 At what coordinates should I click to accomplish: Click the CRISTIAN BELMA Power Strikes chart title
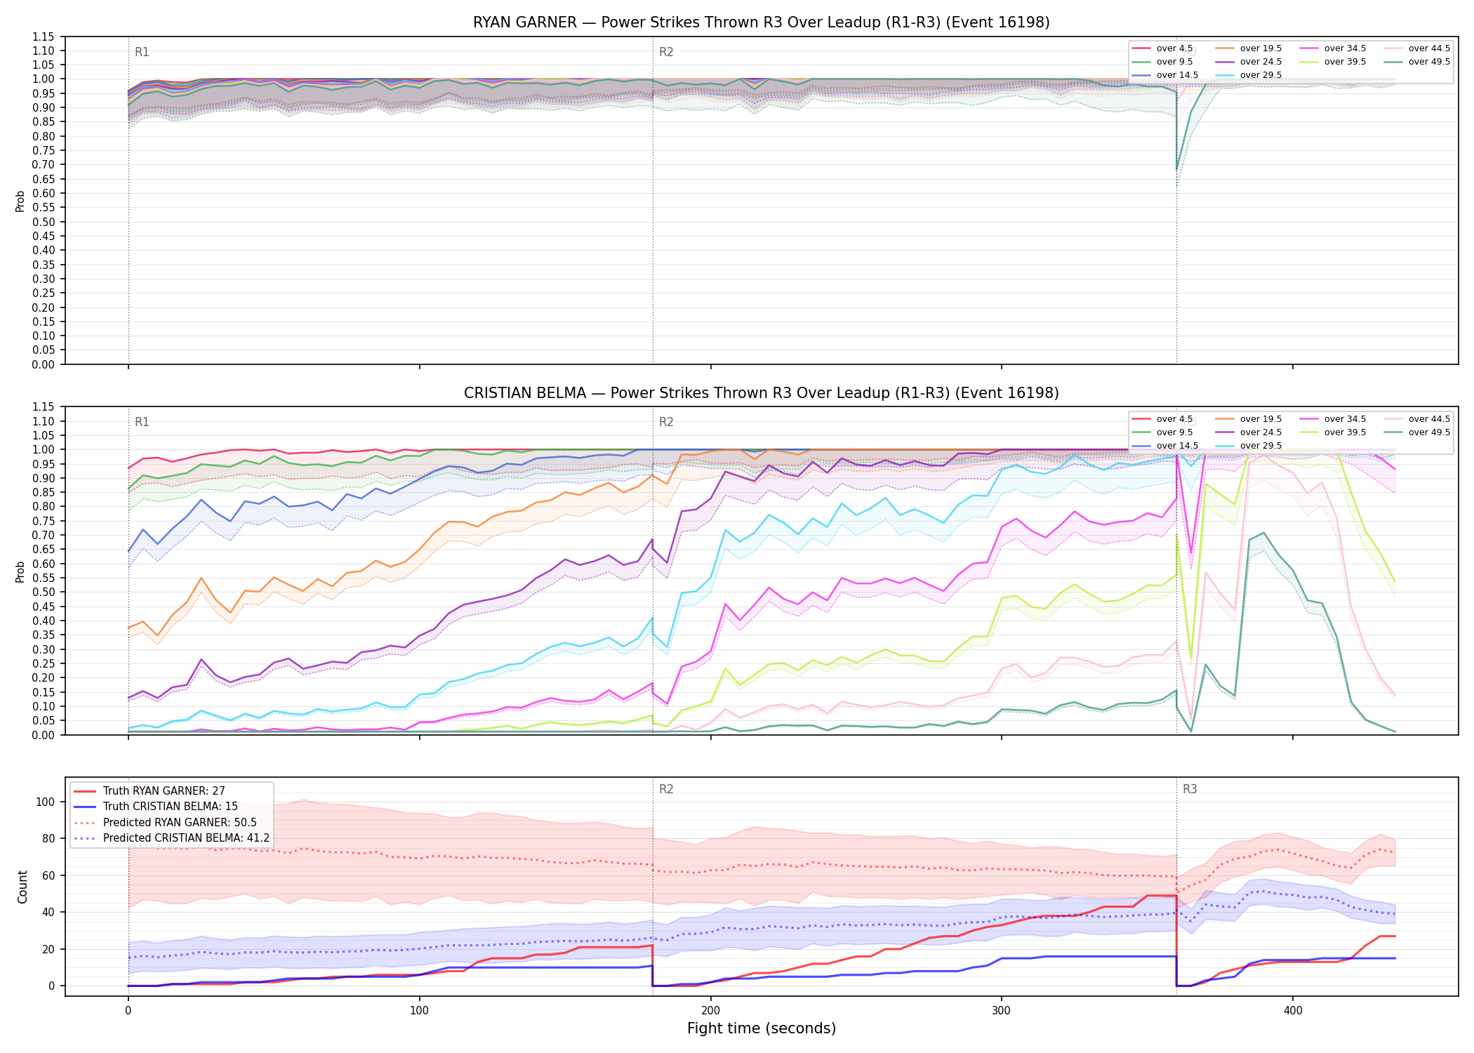tap(761, 393)
